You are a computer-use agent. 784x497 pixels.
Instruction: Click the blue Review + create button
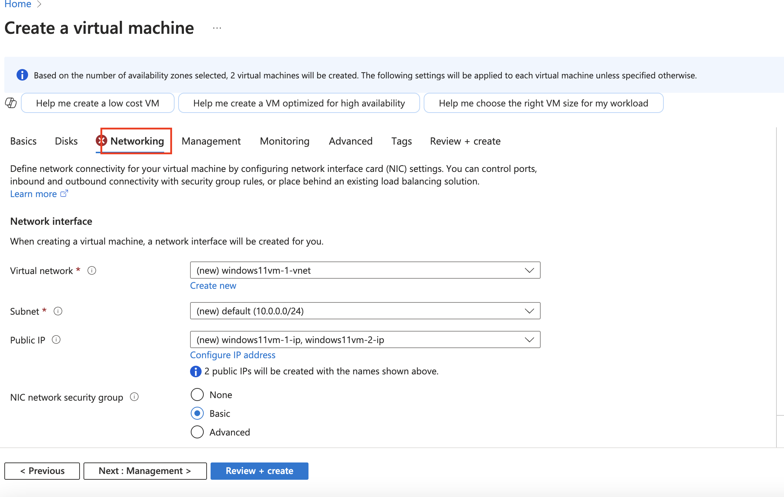tap(260, 471)
